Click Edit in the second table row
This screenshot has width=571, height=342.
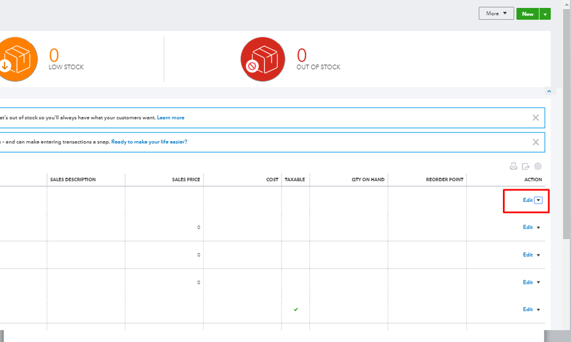(x=528, y=227)
